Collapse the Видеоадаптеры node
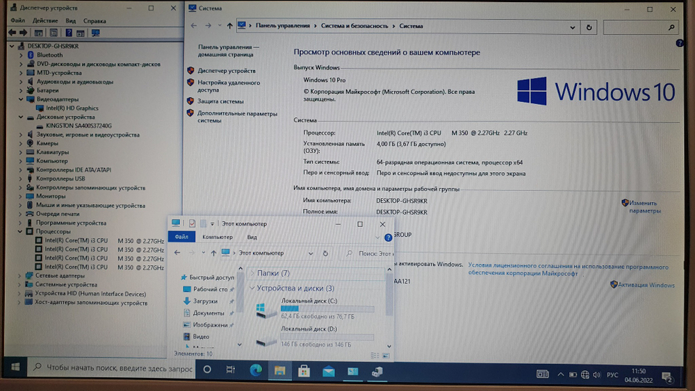695x391 pixels. pos(20,99)
